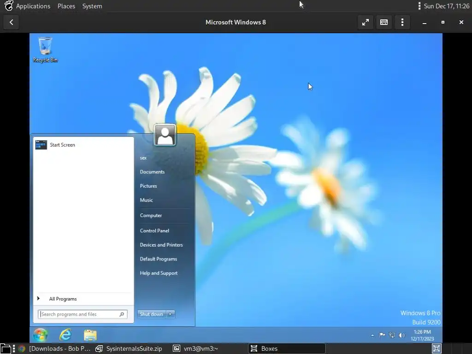Open the Action Center flag icon

coord(382,335)
